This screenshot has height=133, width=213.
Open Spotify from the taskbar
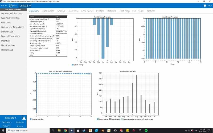click(x=146, y=131)
